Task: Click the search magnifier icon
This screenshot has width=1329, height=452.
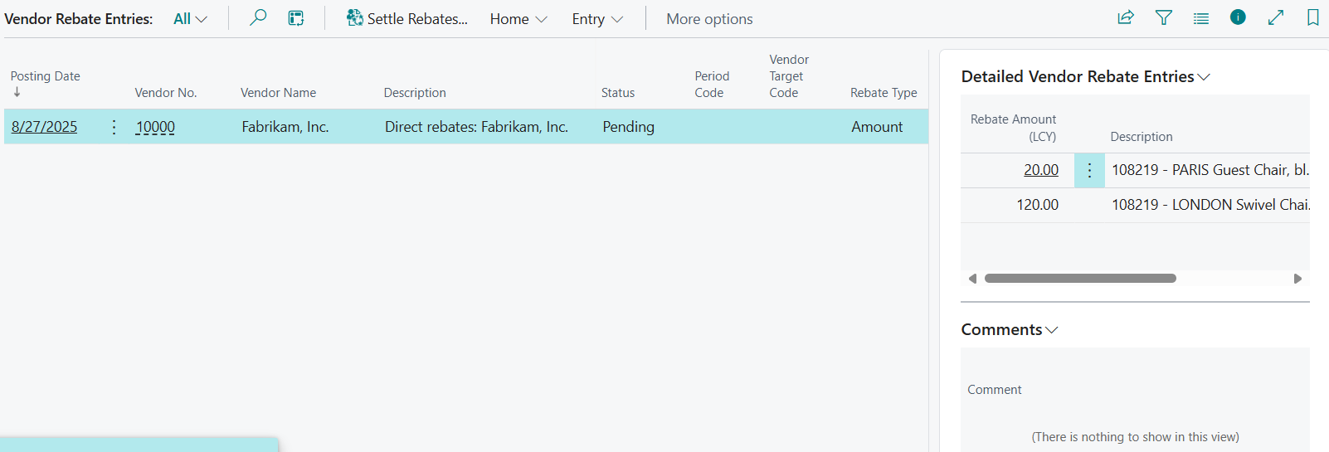Action: click(258, 17)
